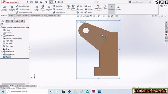Viewport: 168px width, 94px height.
Task: Select the Rib tool
Action: [x=79, y=6]
